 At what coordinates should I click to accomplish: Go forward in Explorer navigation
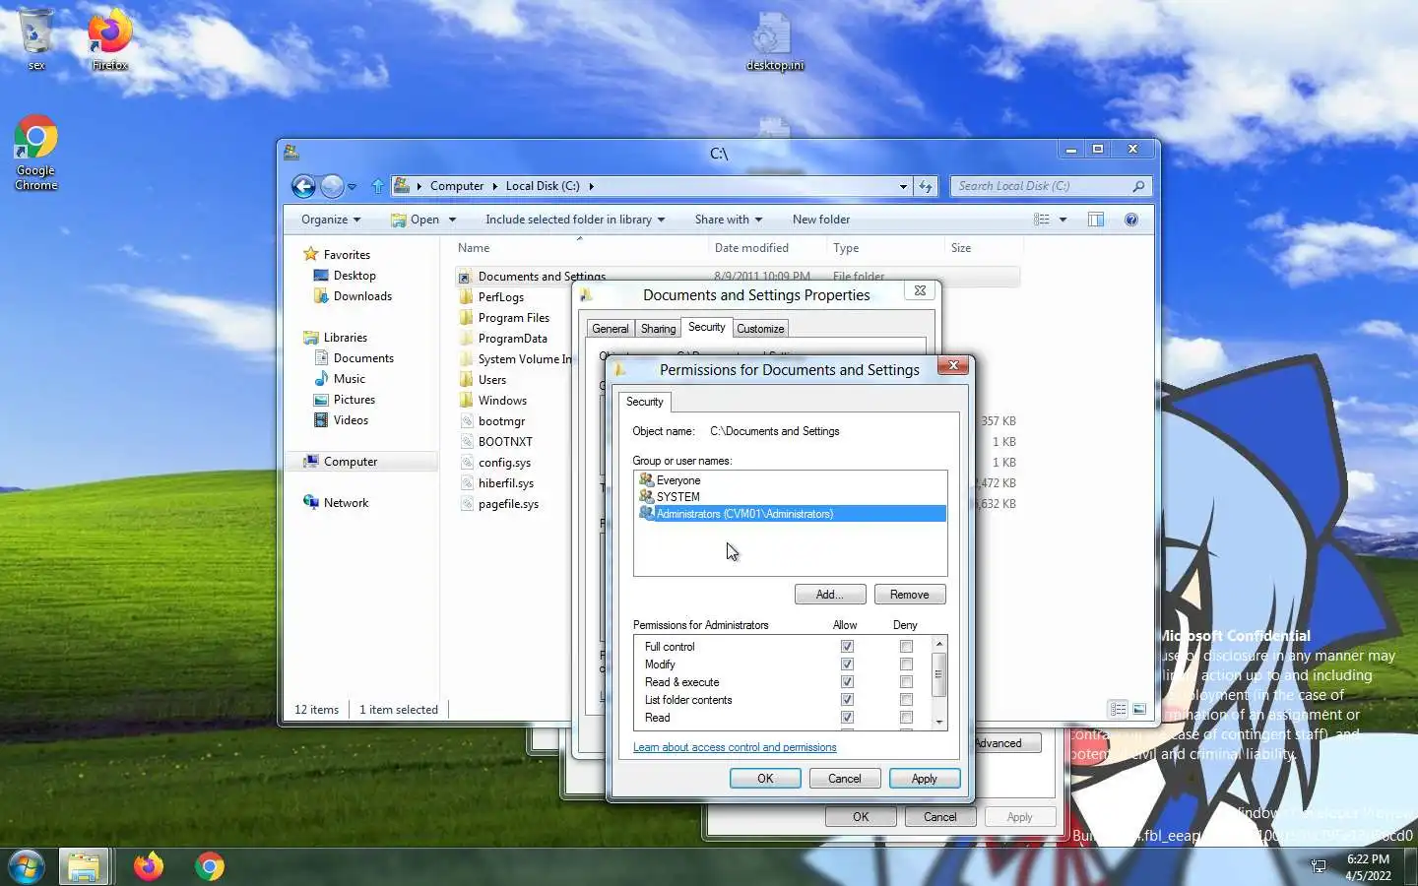[x=333, y=185]
